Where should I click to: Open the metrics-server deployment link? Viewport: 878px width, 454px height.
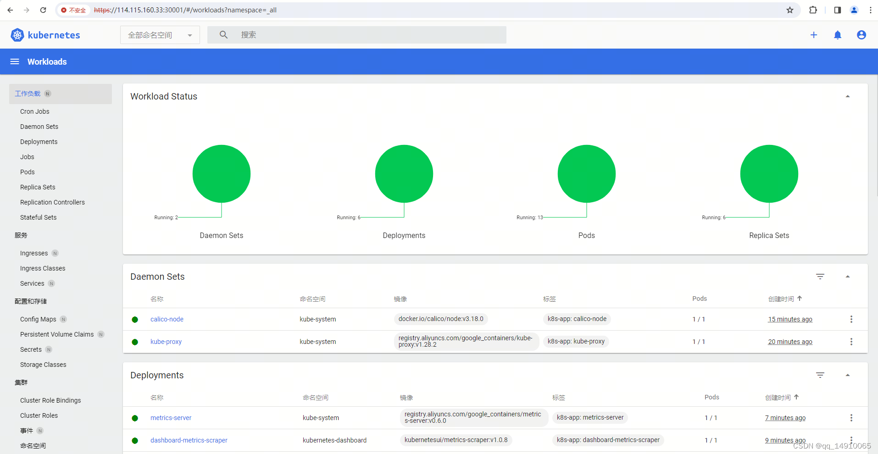171,418
